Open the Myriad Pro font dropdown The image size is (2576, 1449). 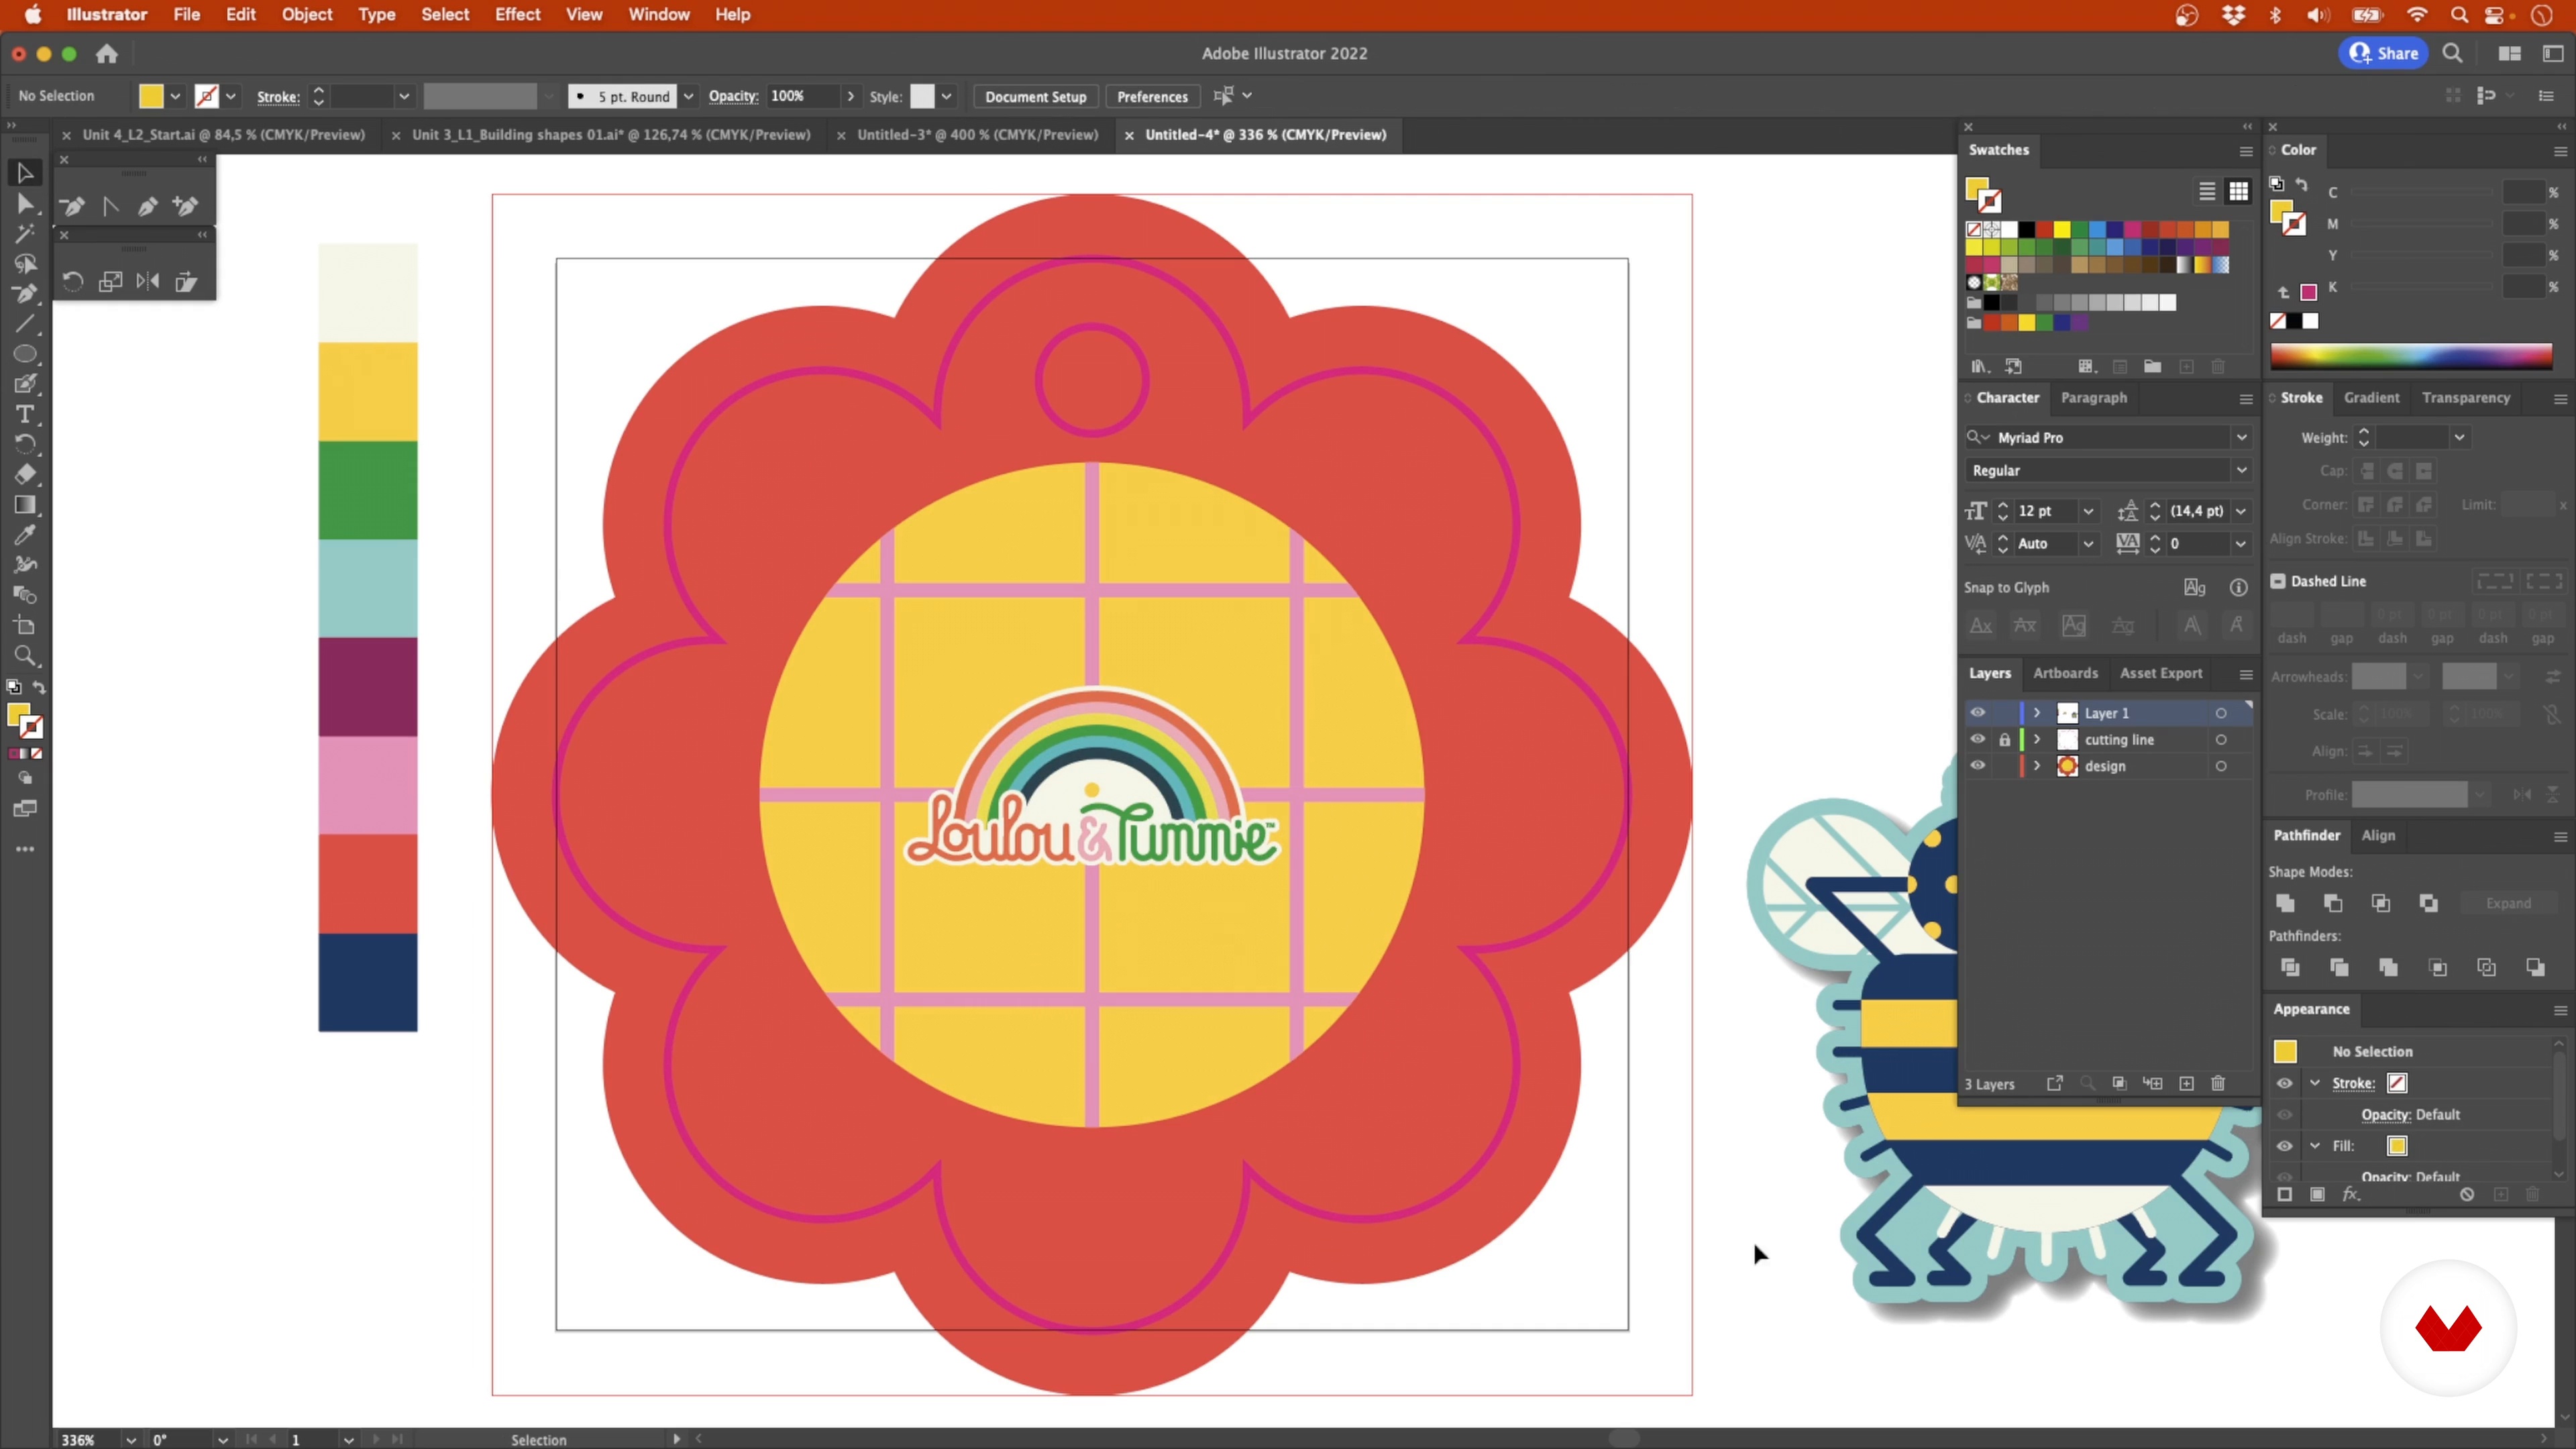(2241, 437)
